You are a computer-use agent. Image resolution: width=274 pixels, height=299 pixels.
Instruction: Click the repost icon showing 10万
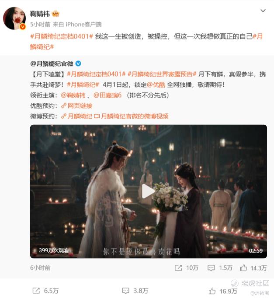178,268
